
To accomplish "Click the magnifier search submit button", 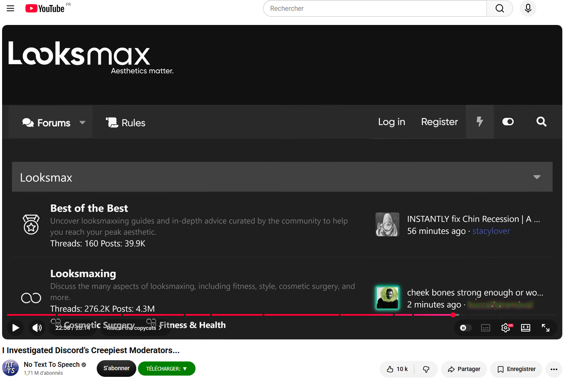I will click(500, 8).
